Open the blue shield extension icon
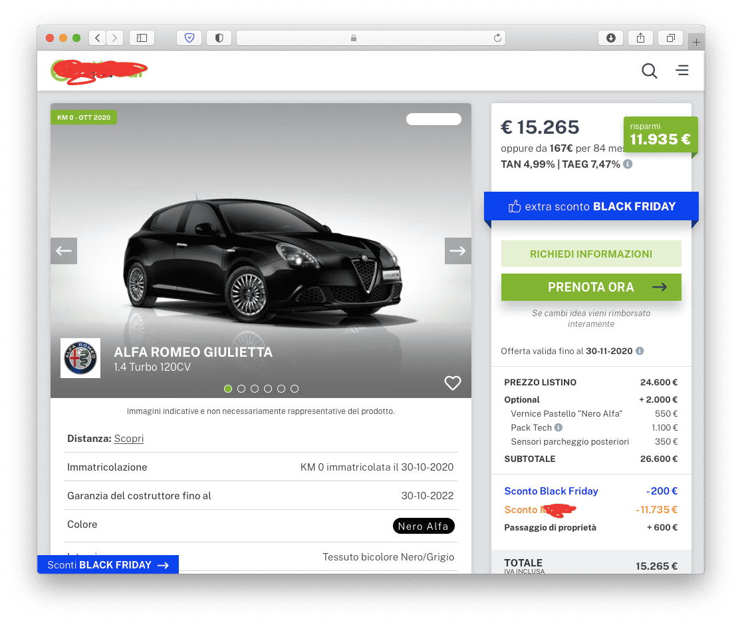742x623 pixels. click(x=189, y=38)
